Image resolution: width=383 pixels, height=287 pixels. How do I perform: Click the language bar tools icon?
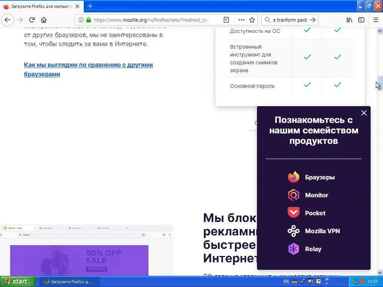pos(311,282)
